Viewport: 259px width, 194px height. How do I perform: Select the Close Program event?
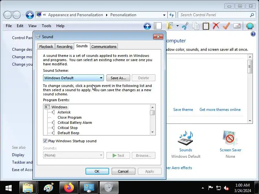pos(70,117)
